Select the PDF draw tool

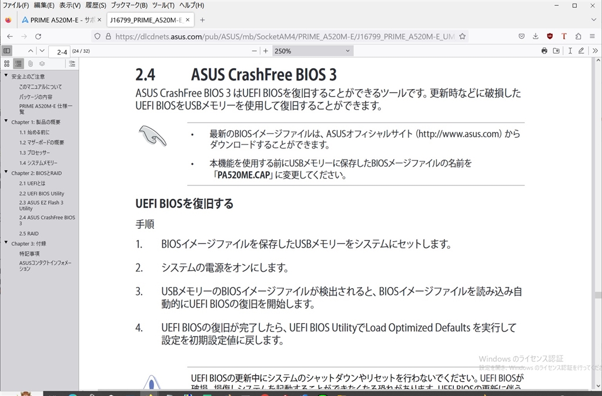(581, 50)
